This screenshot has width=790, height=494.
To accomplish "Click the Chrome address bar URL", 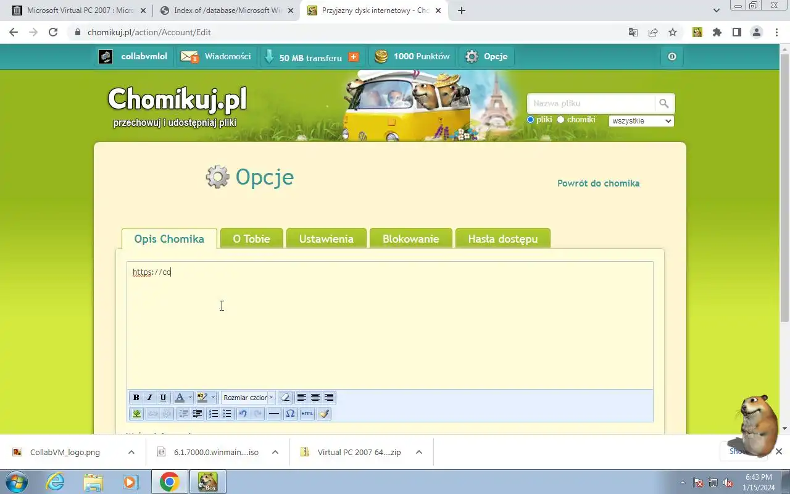I will tap(149, 32).
